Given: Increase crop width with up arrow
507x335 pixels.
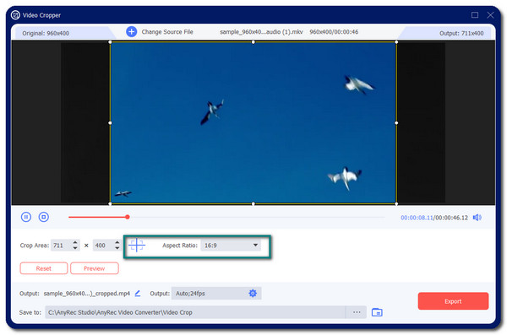Looking at the screenshot, I should click(75, 242).
